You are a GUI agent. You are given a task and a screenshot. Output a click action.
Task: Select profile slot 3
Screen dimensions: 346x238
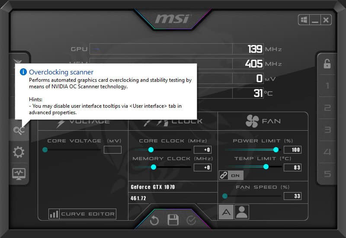point(327,130)
